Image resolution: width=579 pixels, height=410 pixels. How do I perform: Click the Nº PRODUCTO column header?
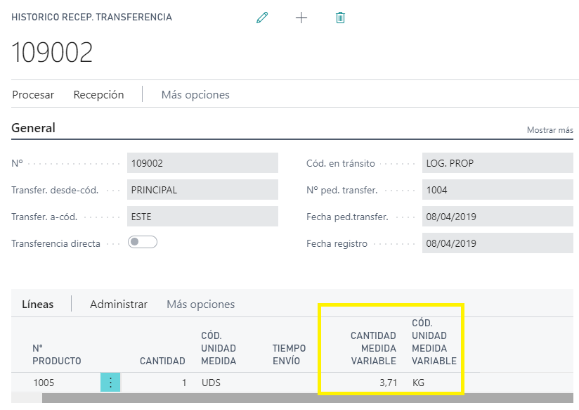pos(56,354)
